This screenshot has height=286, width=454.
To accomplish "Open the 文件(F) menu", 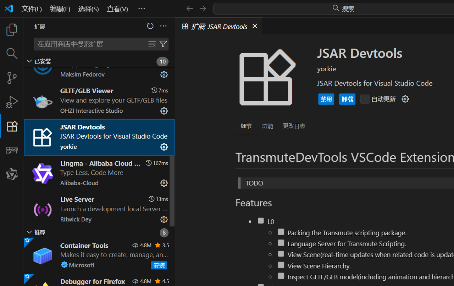I will 32,9.
